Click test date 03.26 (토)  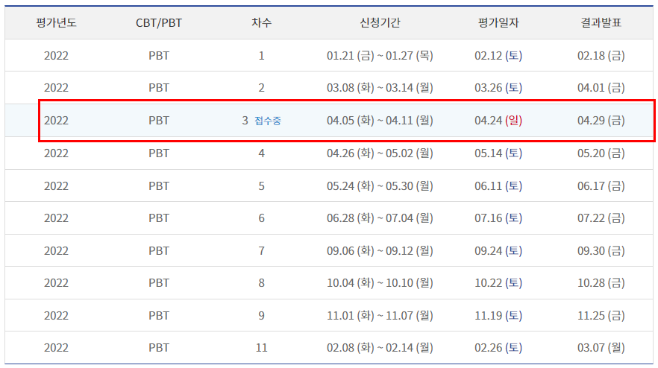click(x=498, y=88)
